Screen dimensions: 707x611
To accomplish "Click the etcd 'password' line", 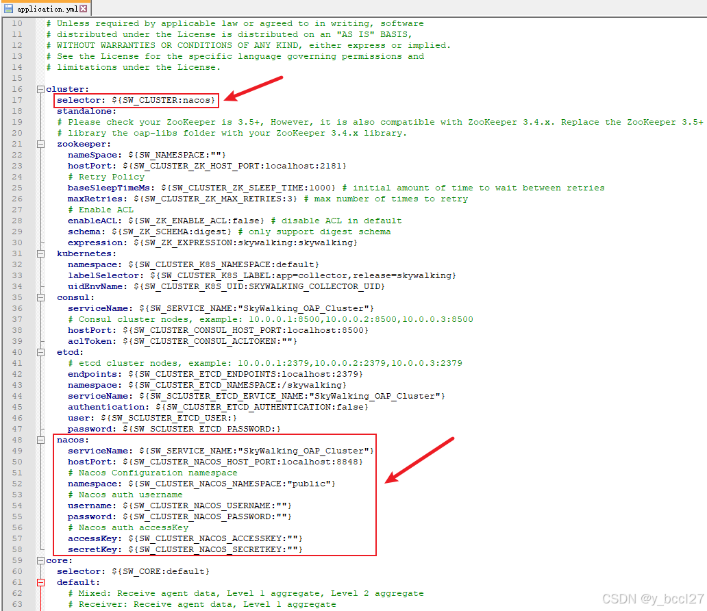I will [174, 429].
